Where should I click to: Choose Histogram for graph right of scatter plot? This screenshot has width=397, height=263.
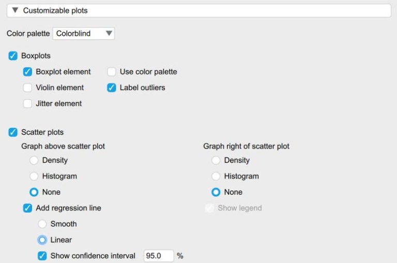(216, 177)
